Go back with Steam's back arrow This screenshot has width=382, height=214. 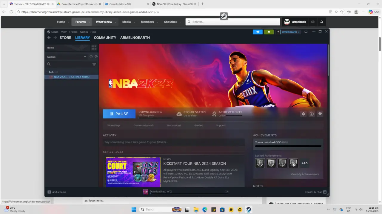[49, 38]
